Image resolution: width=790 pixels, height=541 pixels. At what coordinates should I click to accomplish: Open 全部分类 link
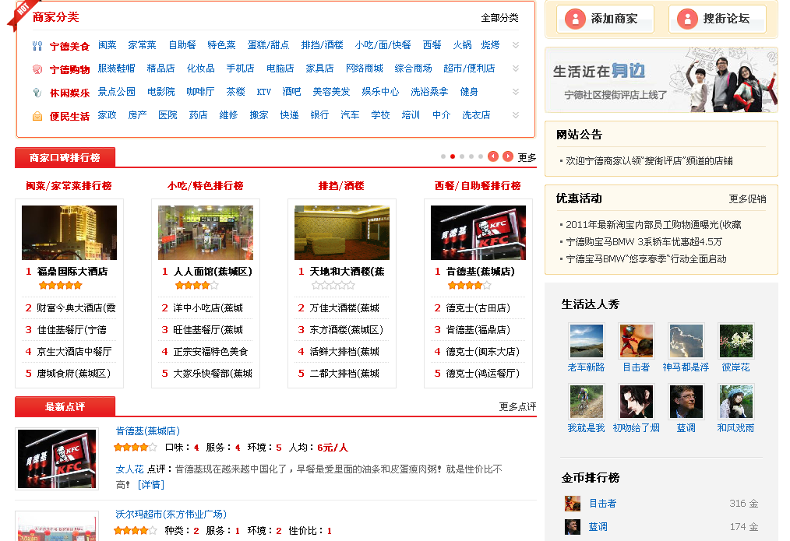click(x=500, y=18)
